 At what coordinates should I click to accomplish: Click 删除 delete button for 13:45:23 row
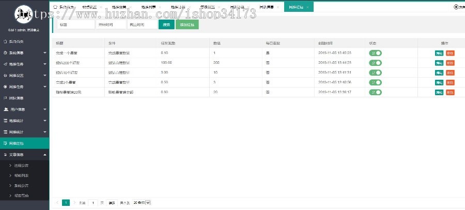tap(450, 53)
